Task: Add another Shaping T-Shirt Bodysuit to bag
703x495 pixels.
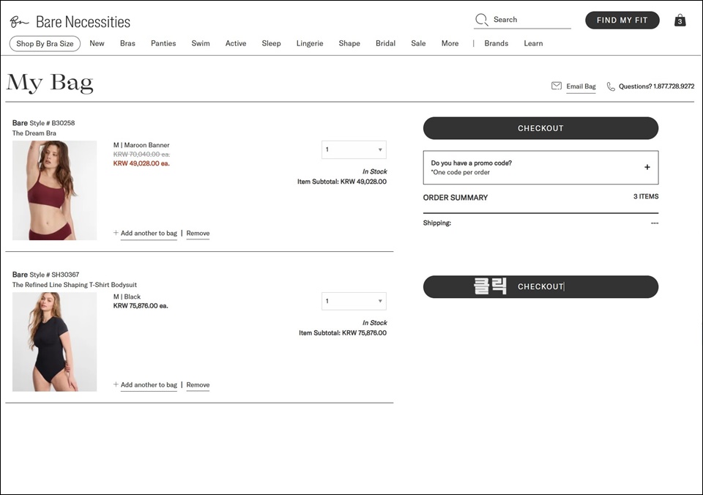Action: [149, 384]
